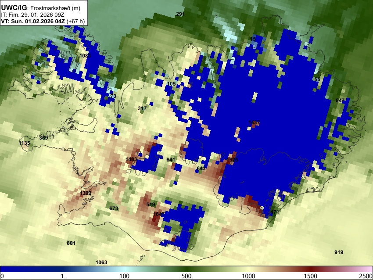Click the map value label "519"

click(x=151, y=205)
